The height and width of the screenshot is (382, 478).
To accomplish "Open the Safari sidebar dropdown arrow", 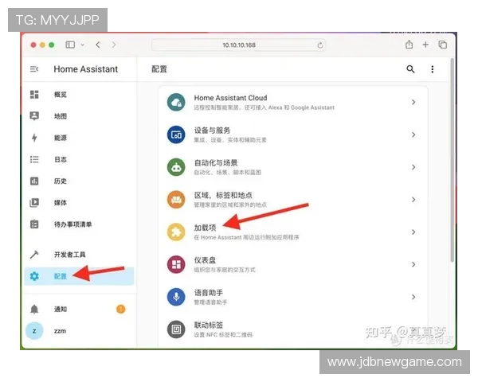I will (x=82, y=45).
